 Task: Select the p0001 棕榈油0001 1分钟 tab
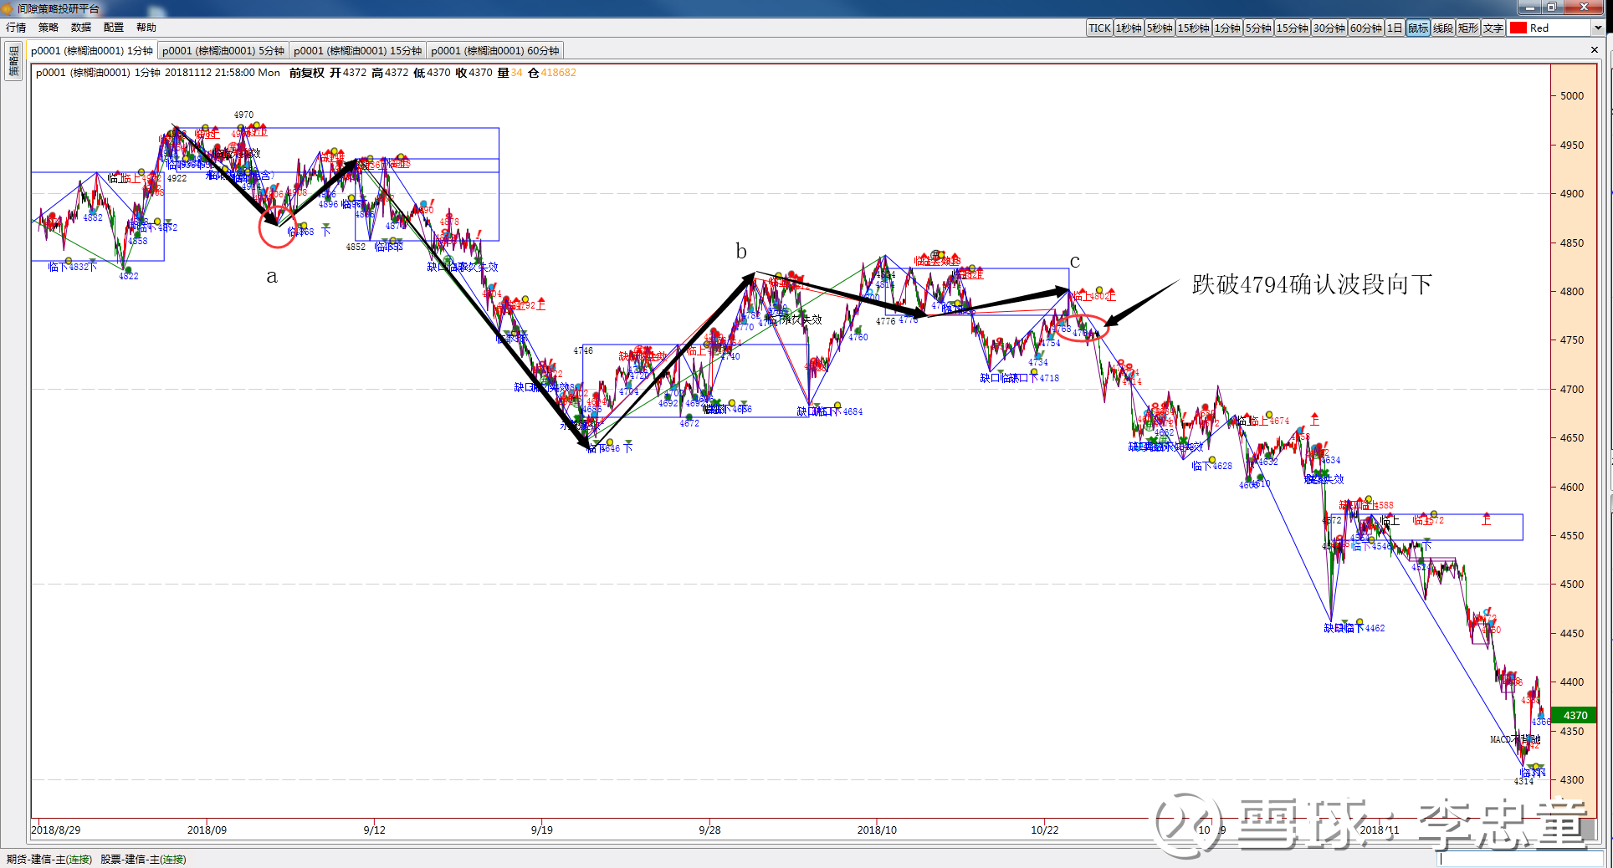tap(92, 51)
